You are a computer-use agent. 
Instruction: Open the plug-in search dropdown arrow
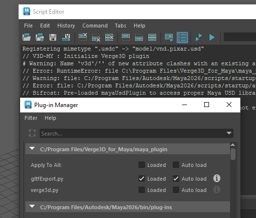coord(229,133)
